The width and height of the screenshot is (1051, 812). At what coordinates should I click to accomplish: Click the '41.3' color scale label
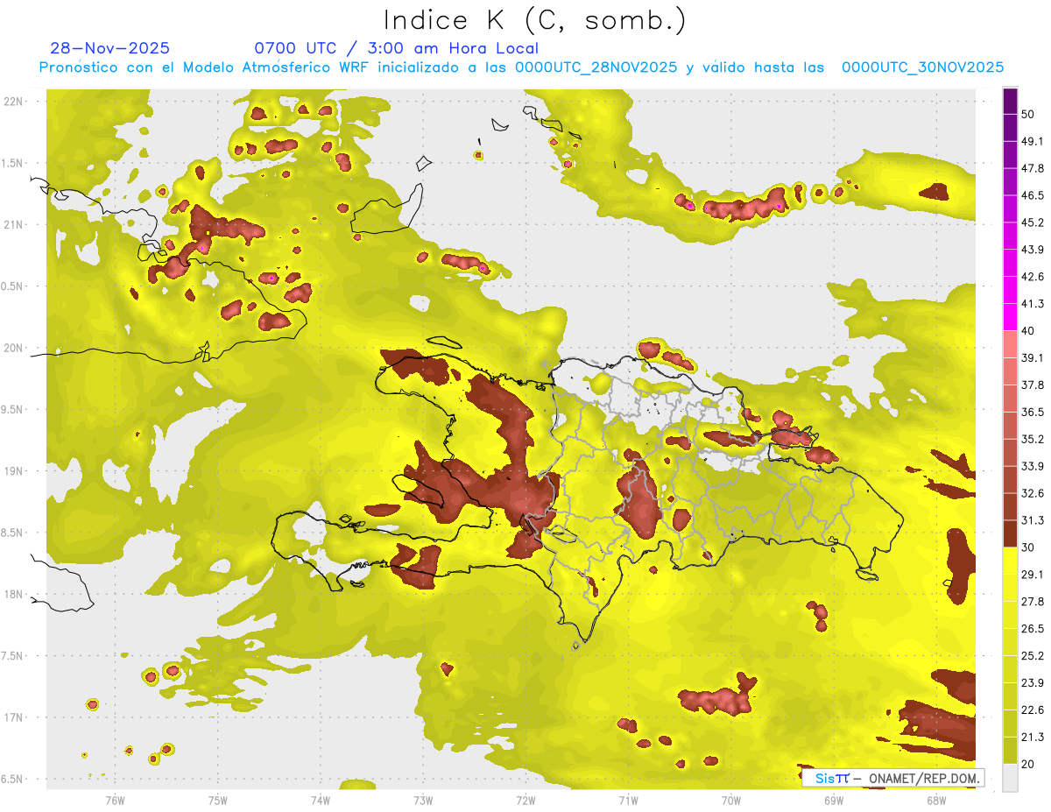(x=1033, y=304)
